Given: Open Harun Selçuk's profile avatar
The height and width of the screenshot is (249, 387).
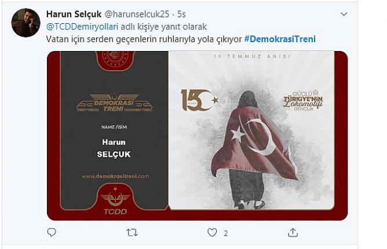Looking at the screenshot, I should (x=26, y=23).
